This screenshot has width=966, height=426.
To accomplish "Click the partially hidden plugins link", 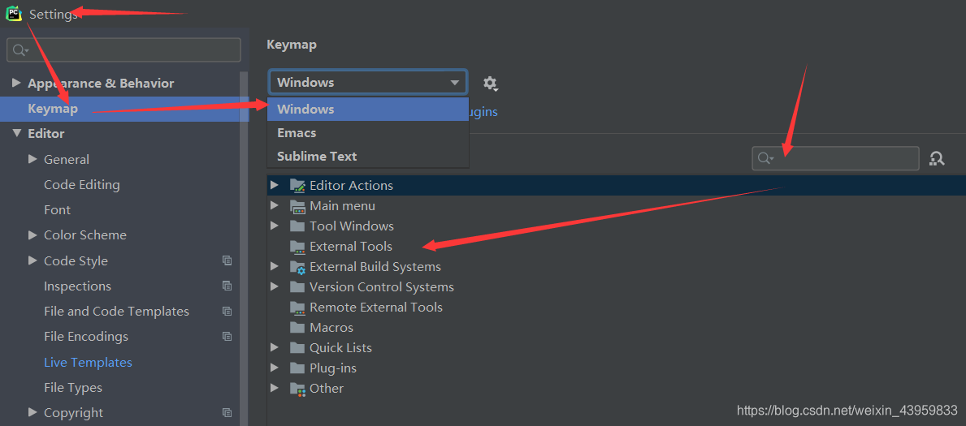I will point(483,112).
